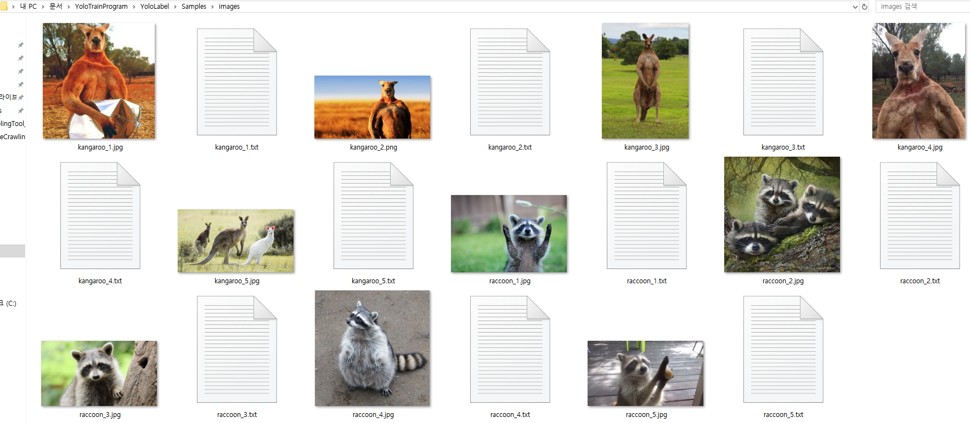Image resolution: width=970 pixels, height=423 pixels.
Task: Click the kangaroo_3.txt file name label
Action: [x=783, y=147]
